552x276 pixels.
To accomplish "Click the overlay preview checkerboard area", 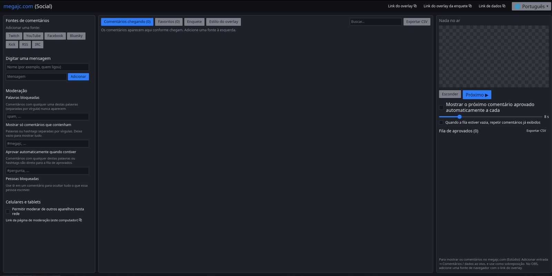I will pos(494,56).
